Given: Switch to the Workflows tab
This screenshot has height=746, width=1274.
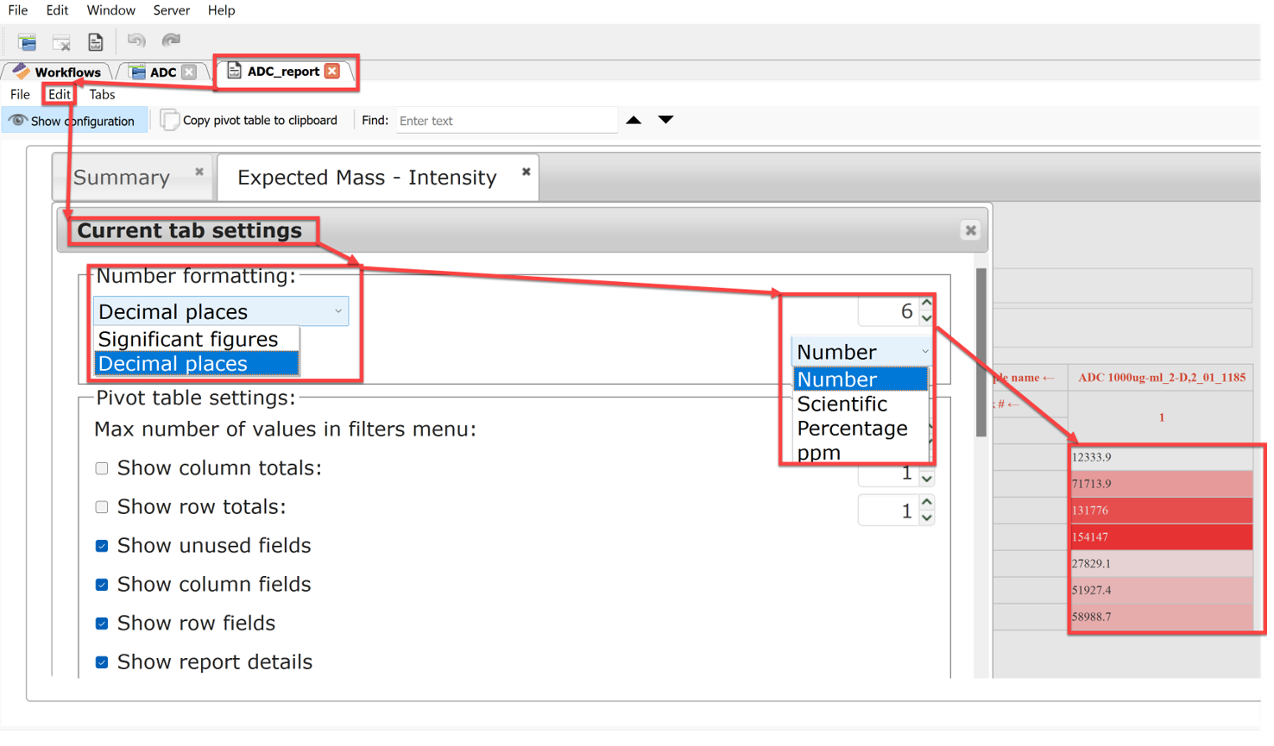Looking at the screenshot, I should (x=58, y=72).
